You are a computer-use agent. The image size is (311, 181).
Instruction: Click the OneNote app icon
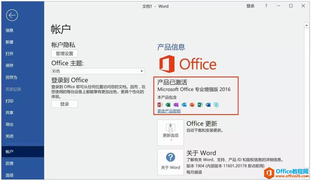click(x=176, y=105)
